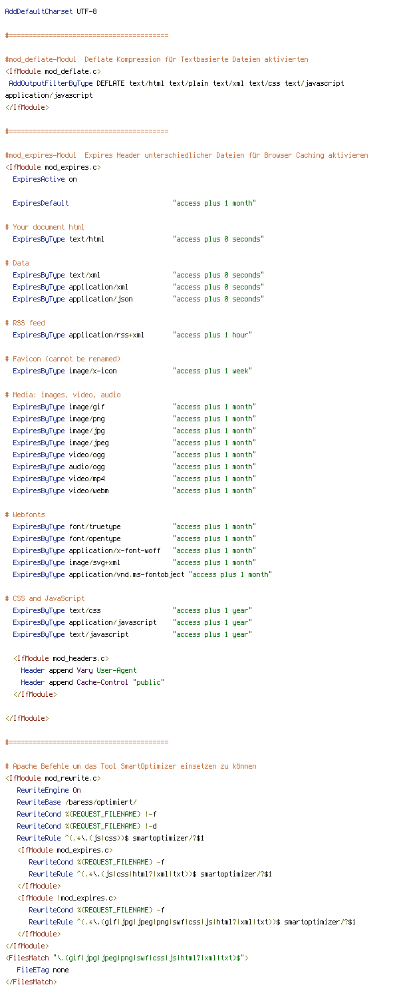Click the "access plus 1 week" value

pos(212,371)
